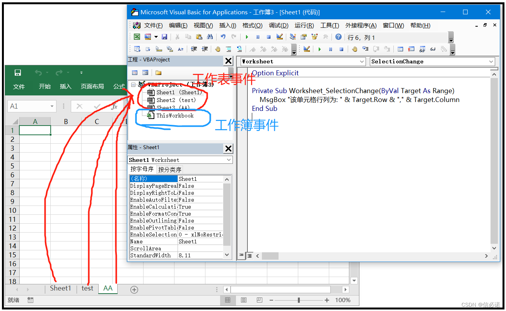Show List Properties/Methods in Edit toolbar
506x311 pixels.
click(137, 49)
